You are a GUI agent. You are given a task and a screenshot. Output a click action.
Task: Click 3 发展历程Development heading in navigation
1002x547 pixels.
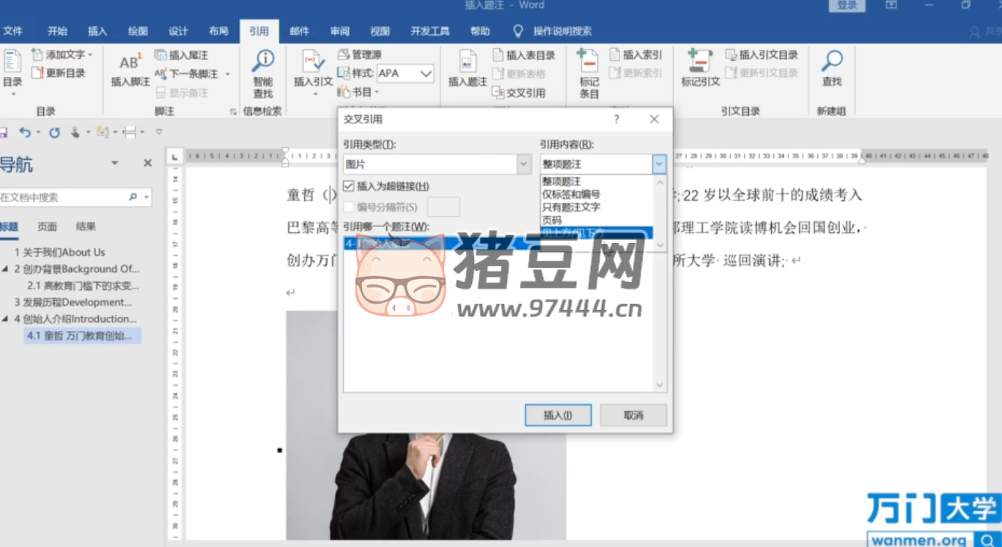[x=73, y=302]
